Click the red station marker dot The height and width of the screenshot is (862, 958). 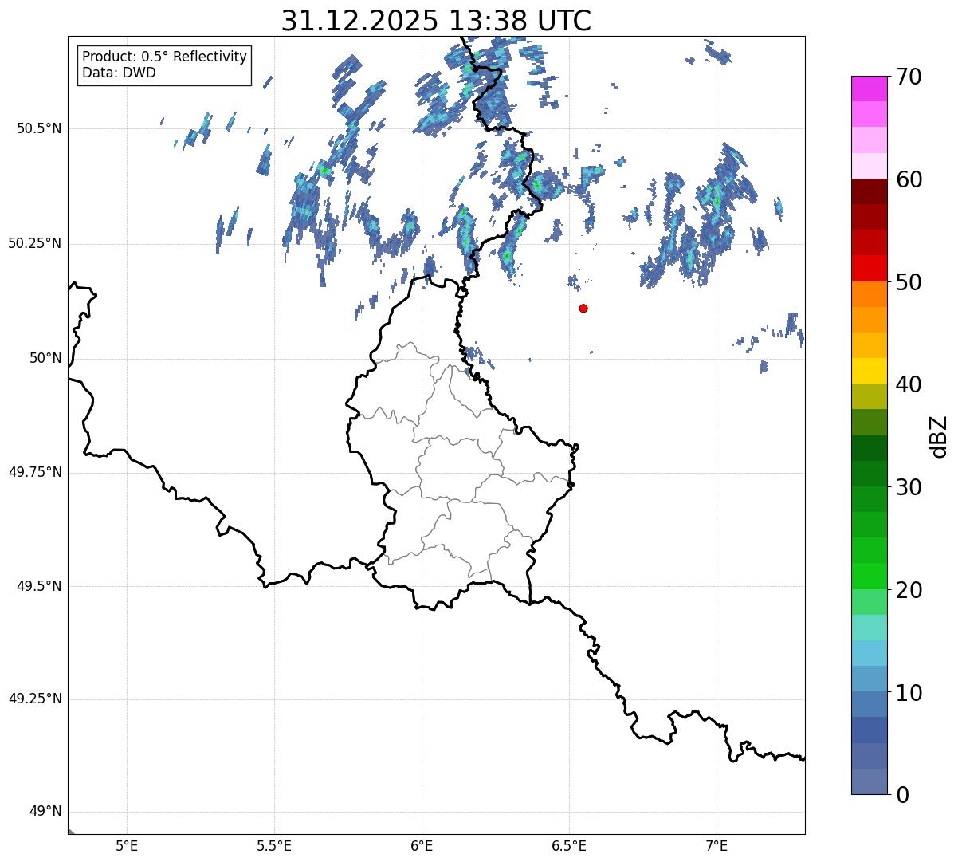pos(583,308)
